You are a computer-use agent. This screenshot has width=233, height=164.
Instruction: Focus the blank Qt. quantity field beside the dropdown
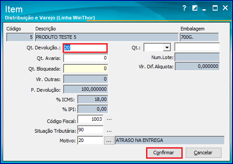click(x=197, y=47)
